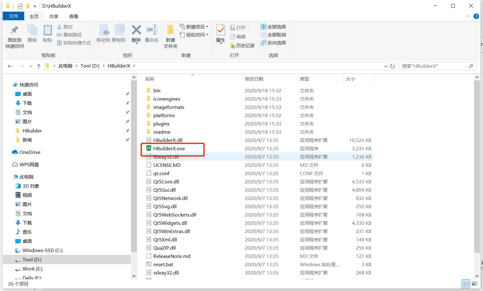Viewport: 483px width, 291px height.
Task: Select the plugins folder
Action: pyautogui.click(x=161, y=124)
